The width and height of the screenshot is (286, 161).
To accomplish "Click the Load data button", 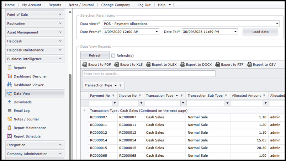I will (x=260, y=32).
